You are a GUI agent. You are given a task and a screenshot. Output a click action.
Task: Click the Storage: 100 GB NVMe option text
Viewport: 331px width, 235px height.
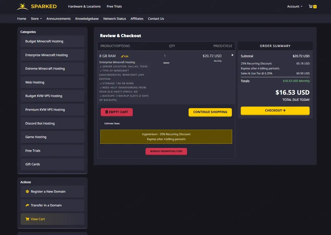coord(117,83)
